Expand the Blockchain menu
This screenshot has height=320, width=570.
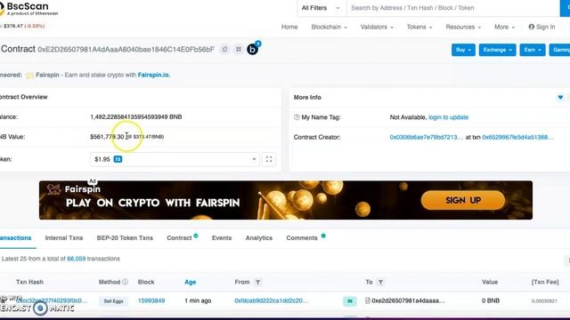tap(329, 27)
